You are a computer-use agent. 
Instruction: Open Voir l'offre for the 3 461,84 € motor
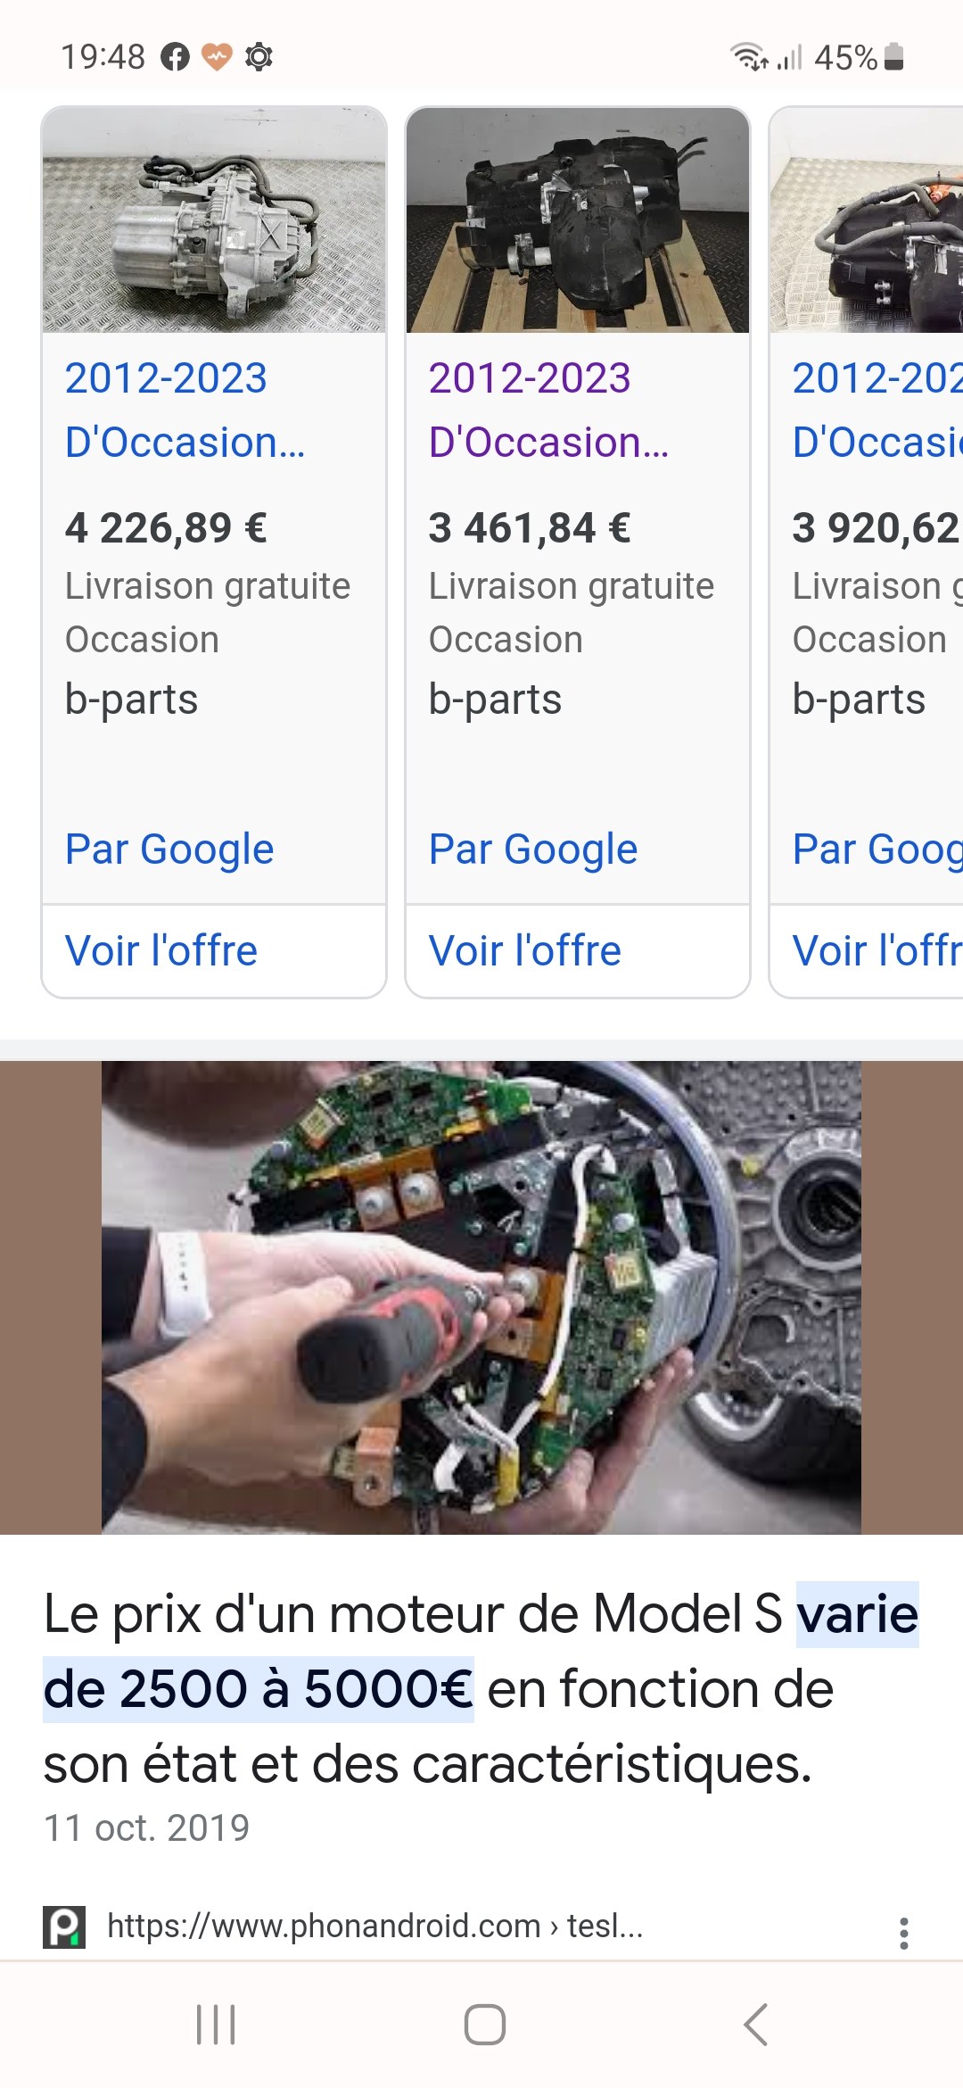(525, 951)
